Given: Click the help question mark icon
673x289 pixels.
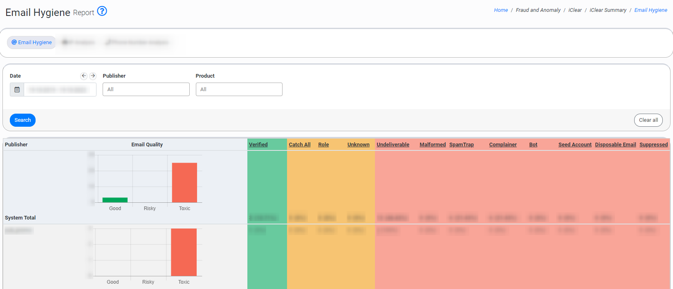Looking at the screenshot, I should (x=102, y=11).
